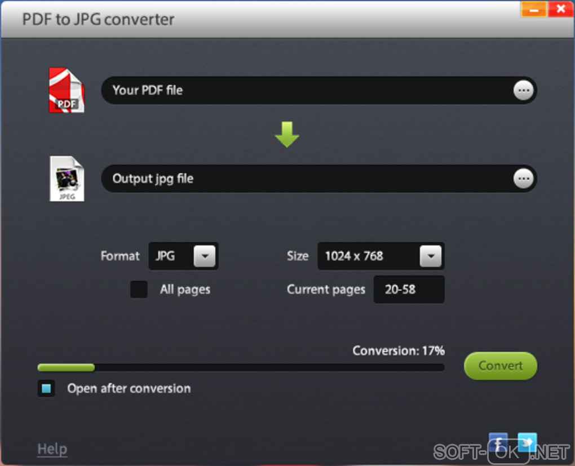This screenshot has width=575, height=466.
Task: Open the Twitter share icon
Action: (x=527, y=442)
